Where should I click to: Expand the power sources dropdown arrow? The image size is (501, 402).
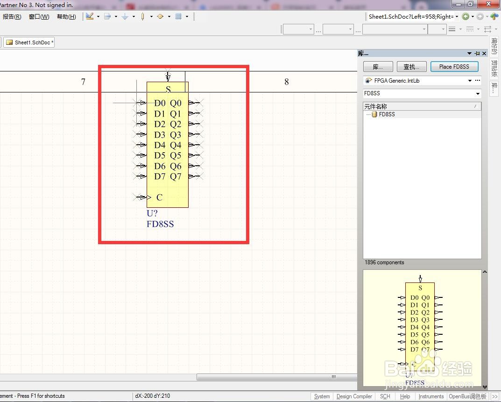pos(134,16)
